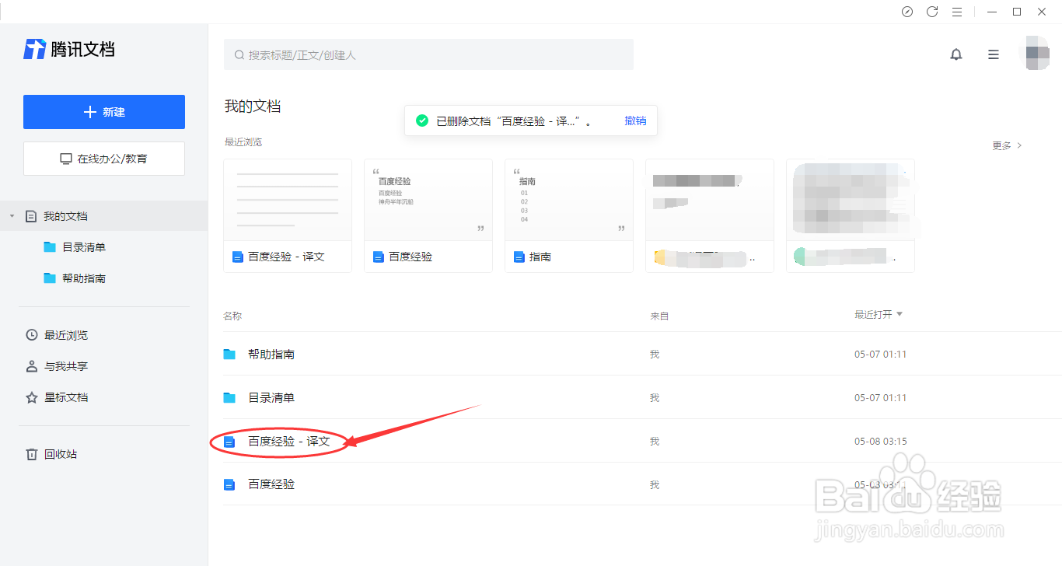Collapse 我的文档 using its side arrow
The width and height of the screenshot is (1062, 566).
pos(11,215)
